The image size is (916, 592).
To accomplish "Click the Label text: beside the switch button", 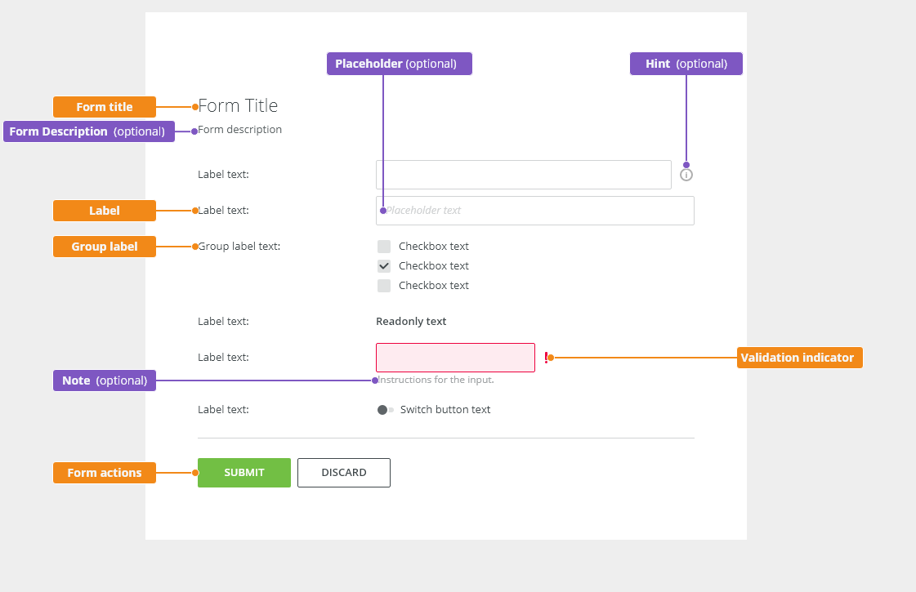I will point(223,410).
